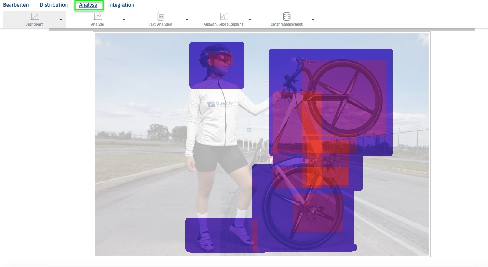Click the Text-Analysen toolbar label
The image size is (488, 267).
pos(161,24)
